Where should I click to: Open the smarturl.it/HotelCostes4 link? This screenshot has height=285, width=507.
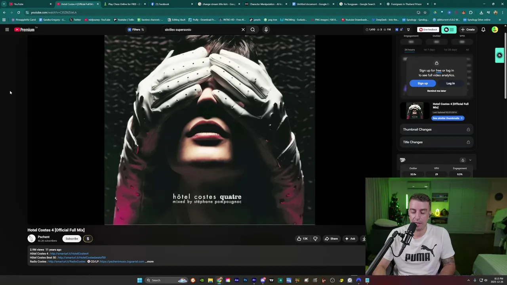[x=69, y=254]
